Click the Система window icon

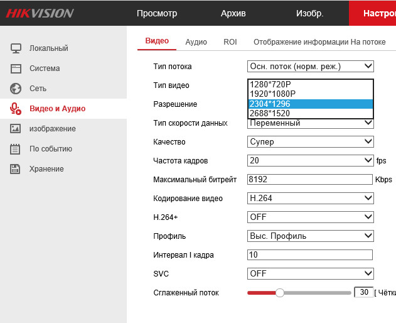(x=16, y=68)
